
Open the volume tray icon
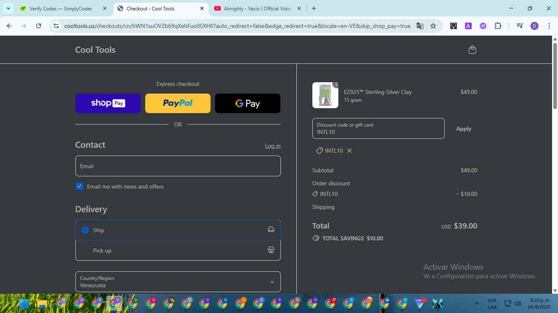pyautogui.click(x=517, y=304)
